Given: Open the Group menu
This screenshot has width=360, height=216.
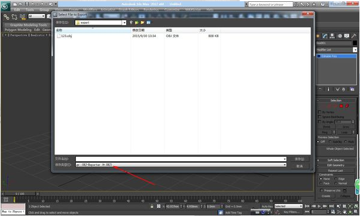Looking at the screenshot, I should 44,10.
